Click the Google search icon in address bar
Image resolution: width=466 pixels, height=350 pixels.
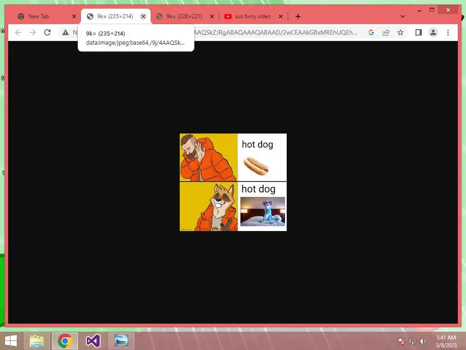click(x=371, y=32)
